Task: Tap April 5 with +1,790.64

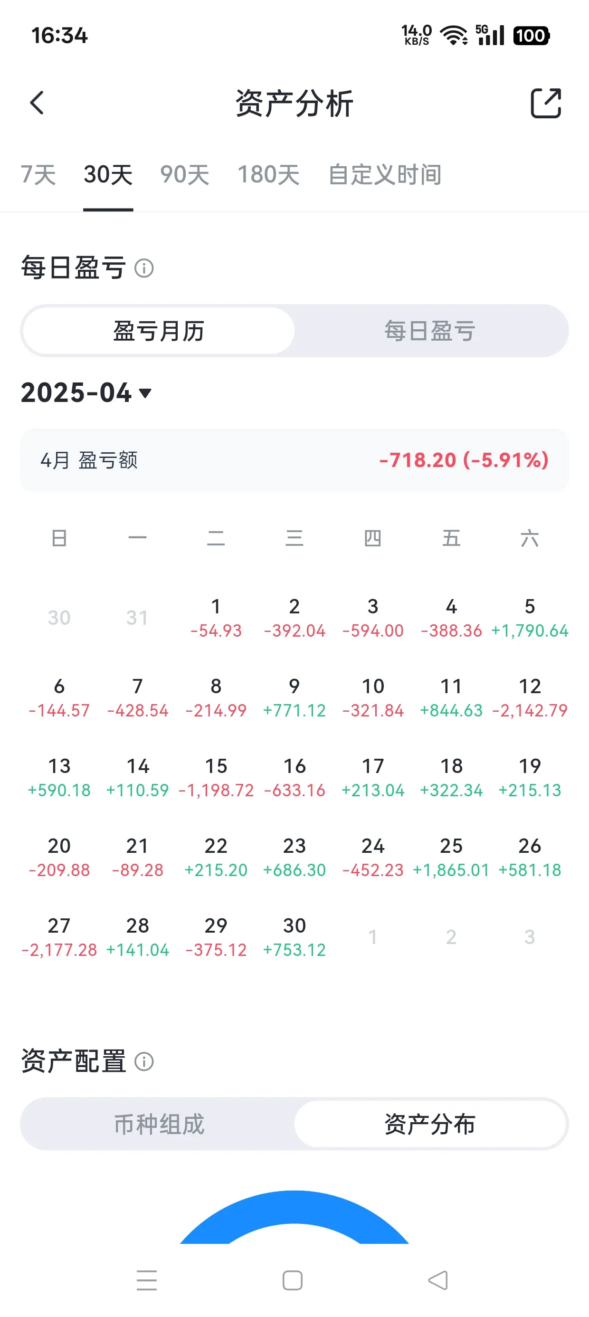Action: 530,618
